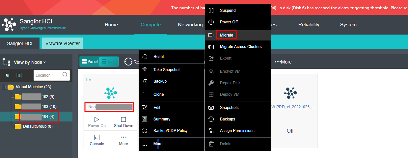The width and height of the screenshot is (408, 158).
Task: Switch to Sangfor HCI sub-tab
Action: pos(20,43)
